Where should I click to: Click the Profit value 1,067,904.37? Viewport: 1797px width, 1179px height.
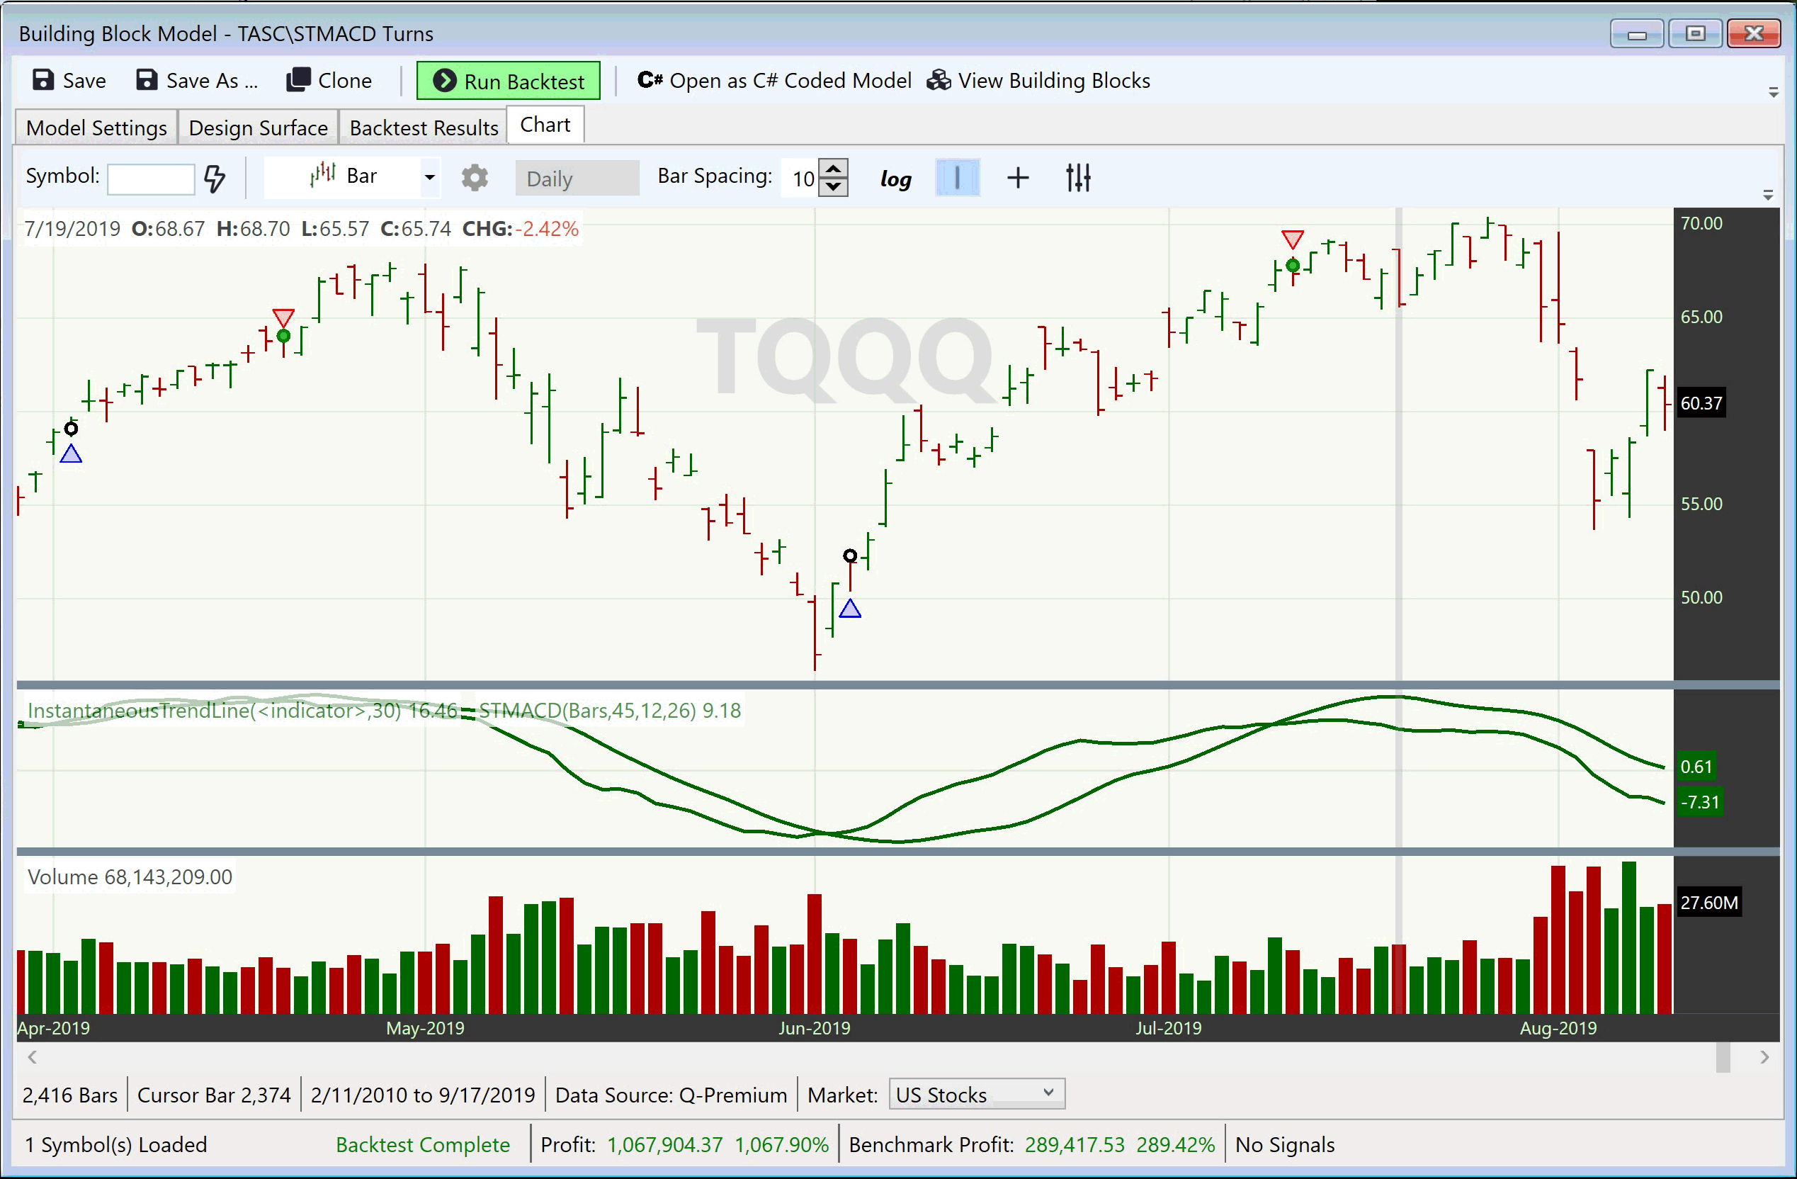[664, 1145]
